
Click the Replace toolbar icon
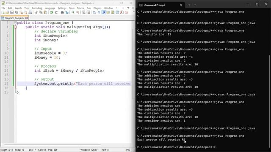tap(67, 12)
